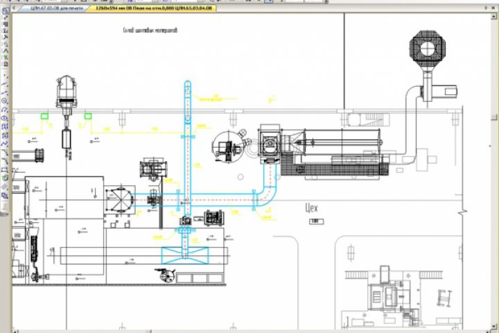Click the horizontal scrollbar left arrow
This screenshot has height=333, width=499.
(15, 332)
